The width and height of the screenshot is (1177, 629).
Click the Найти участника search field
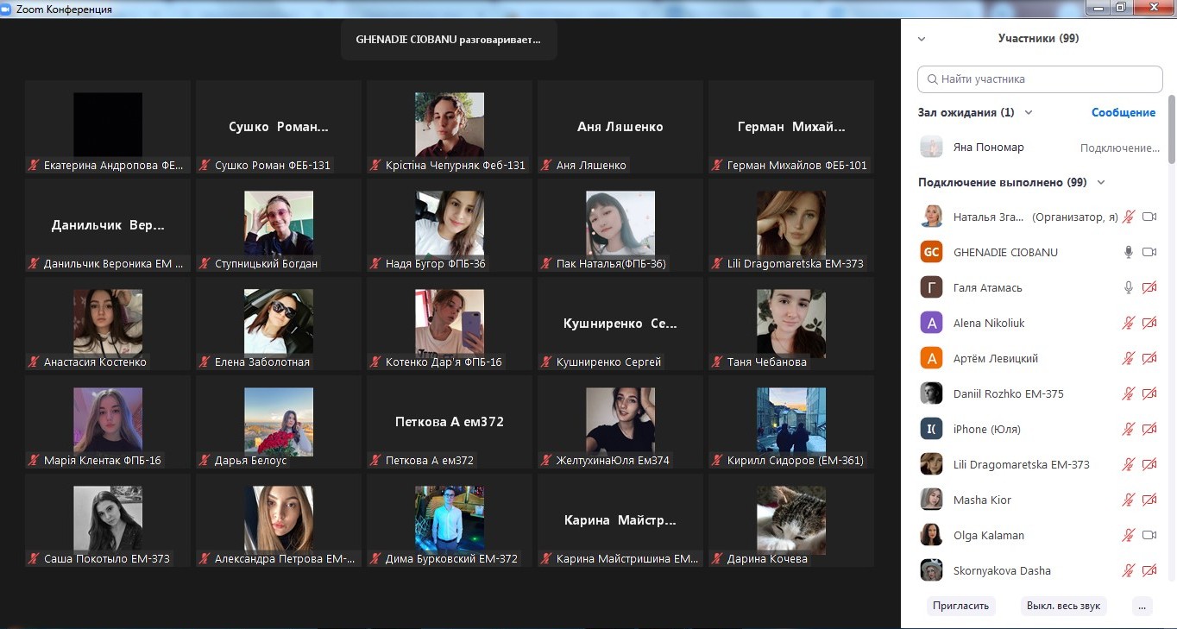pos(1040,79)
